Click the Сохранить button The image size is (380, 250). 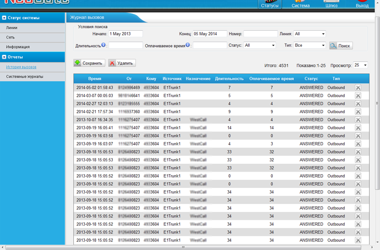89,63
